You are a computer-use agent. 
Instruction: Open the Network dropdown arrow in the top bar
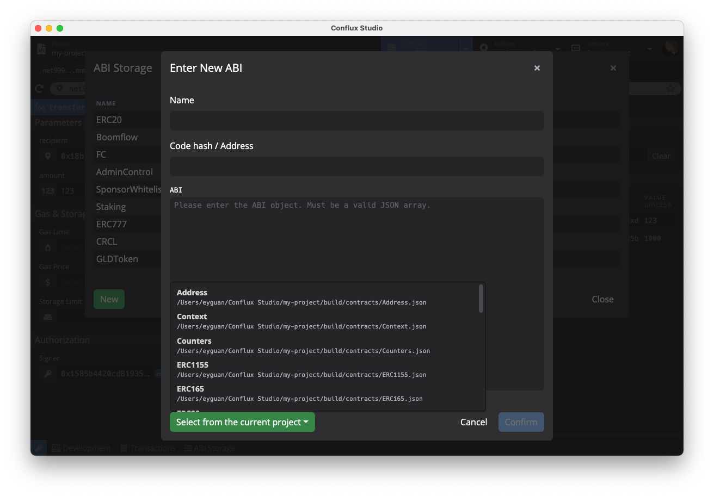coord(649,49)
